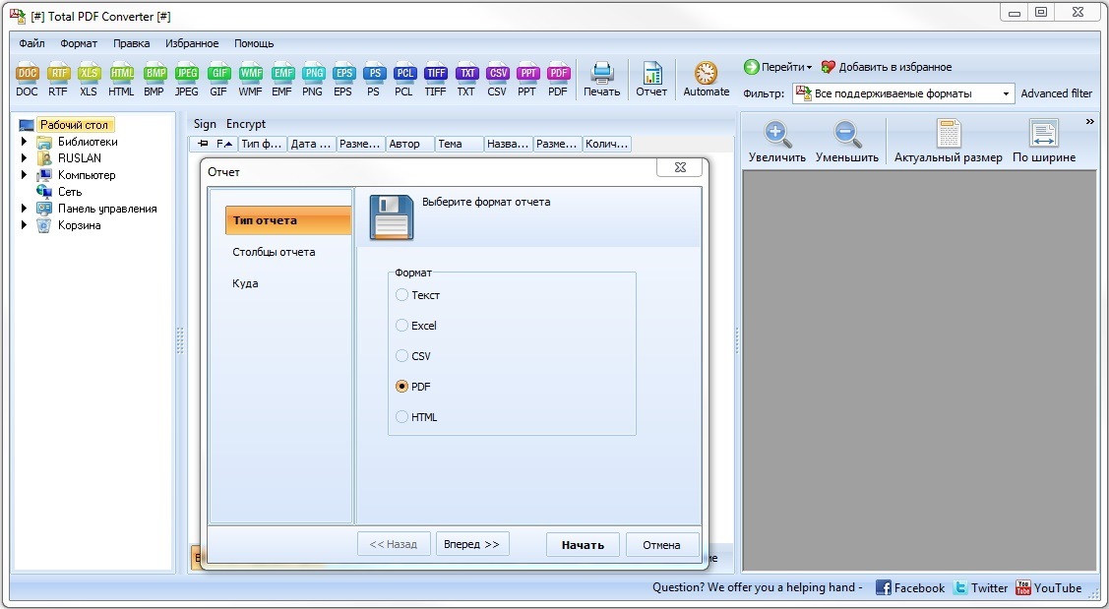
Task: Open the Отчет report tool in toolbar
Action: pyautogui.click(x=651, y=80)
